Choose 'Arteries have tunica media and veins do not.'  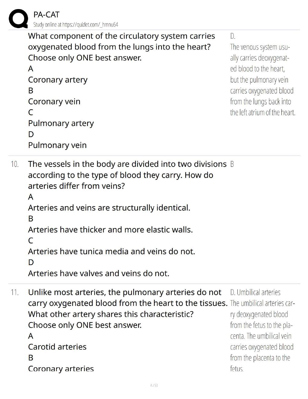click(x=111, y=251)
